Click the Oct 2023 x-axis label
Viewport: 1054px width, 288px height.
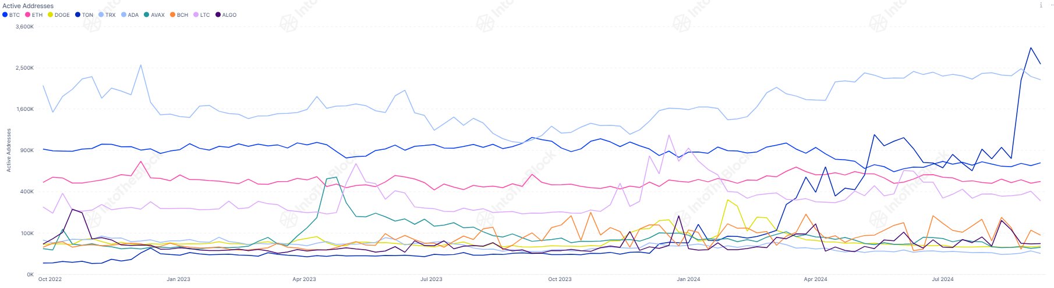[x=560, y=279]
